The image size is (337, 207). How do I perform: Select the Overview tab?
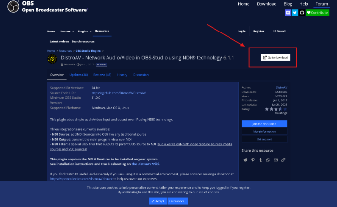tap(57, 75)
